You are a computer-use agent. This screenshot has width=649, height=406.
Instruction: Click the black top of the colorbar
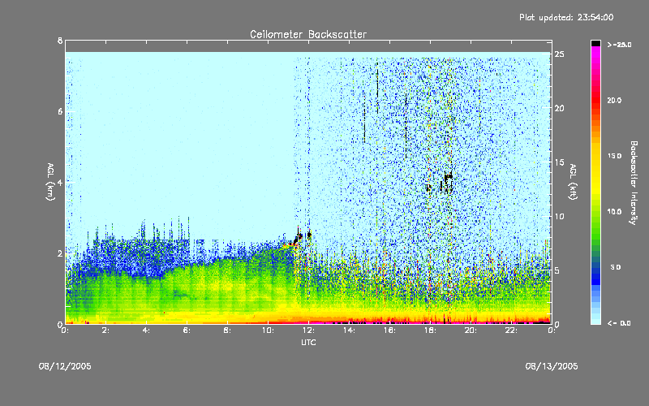595,43
